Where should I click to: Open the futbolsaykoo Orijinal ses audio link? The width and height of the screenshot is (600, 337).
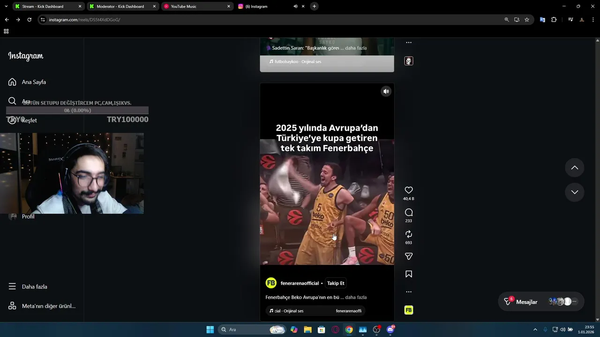pos(295,61)
